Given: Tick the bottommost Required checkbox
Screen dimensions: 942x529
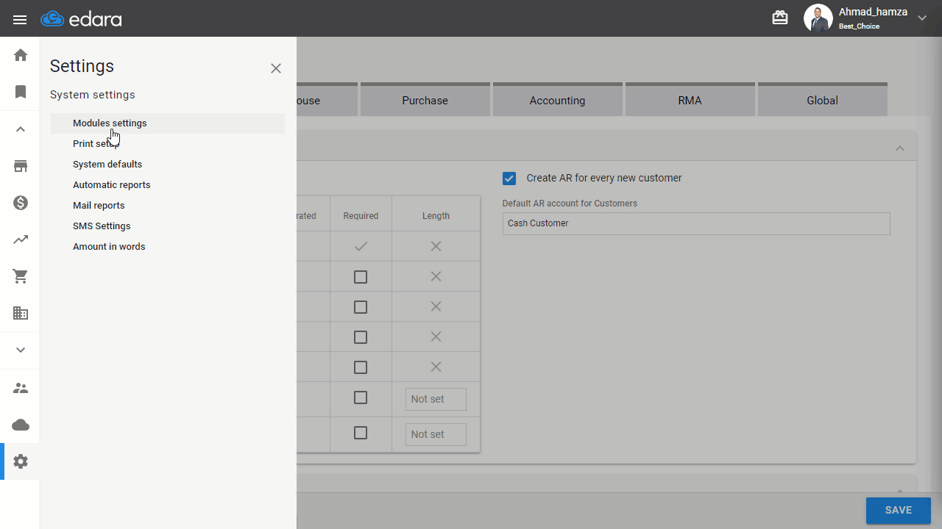Looking at the screenshot, I should (x=361, y=433).
